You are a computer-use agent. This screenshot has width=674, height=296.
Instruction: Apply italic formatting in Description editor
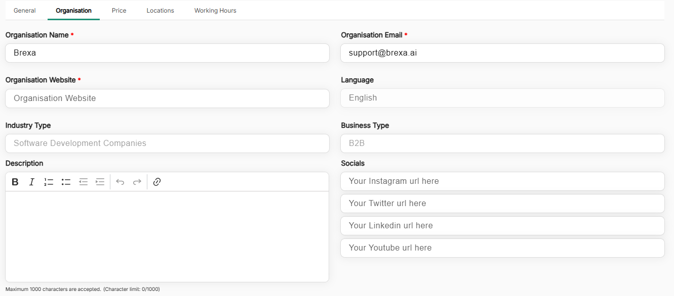coord(31,182)
